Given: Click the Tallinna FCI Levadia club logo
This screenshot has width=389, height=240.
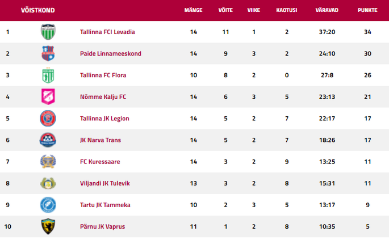Looking at the screenshot, I should tap(48, 32).
